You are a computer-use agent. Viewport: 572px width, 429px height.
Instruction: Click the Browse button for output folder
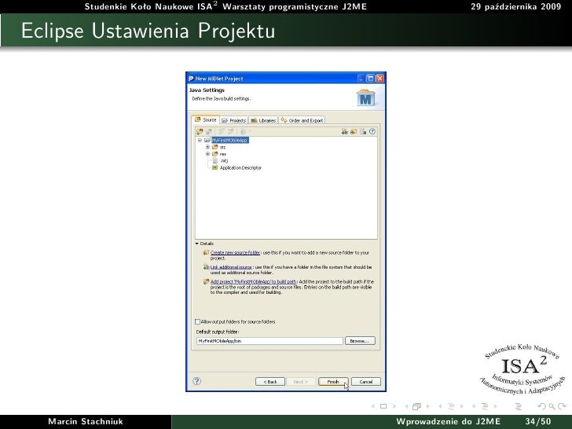[x=360, y=341]
